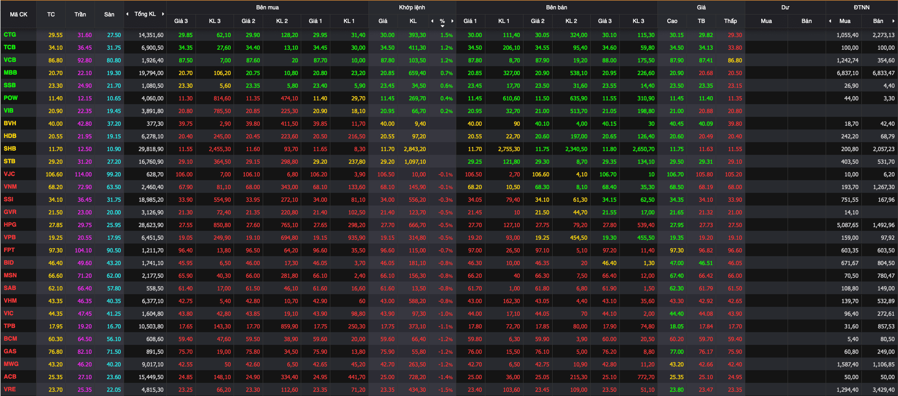
Task: Open the ACB stock symbol
Action: pos(10,377)
